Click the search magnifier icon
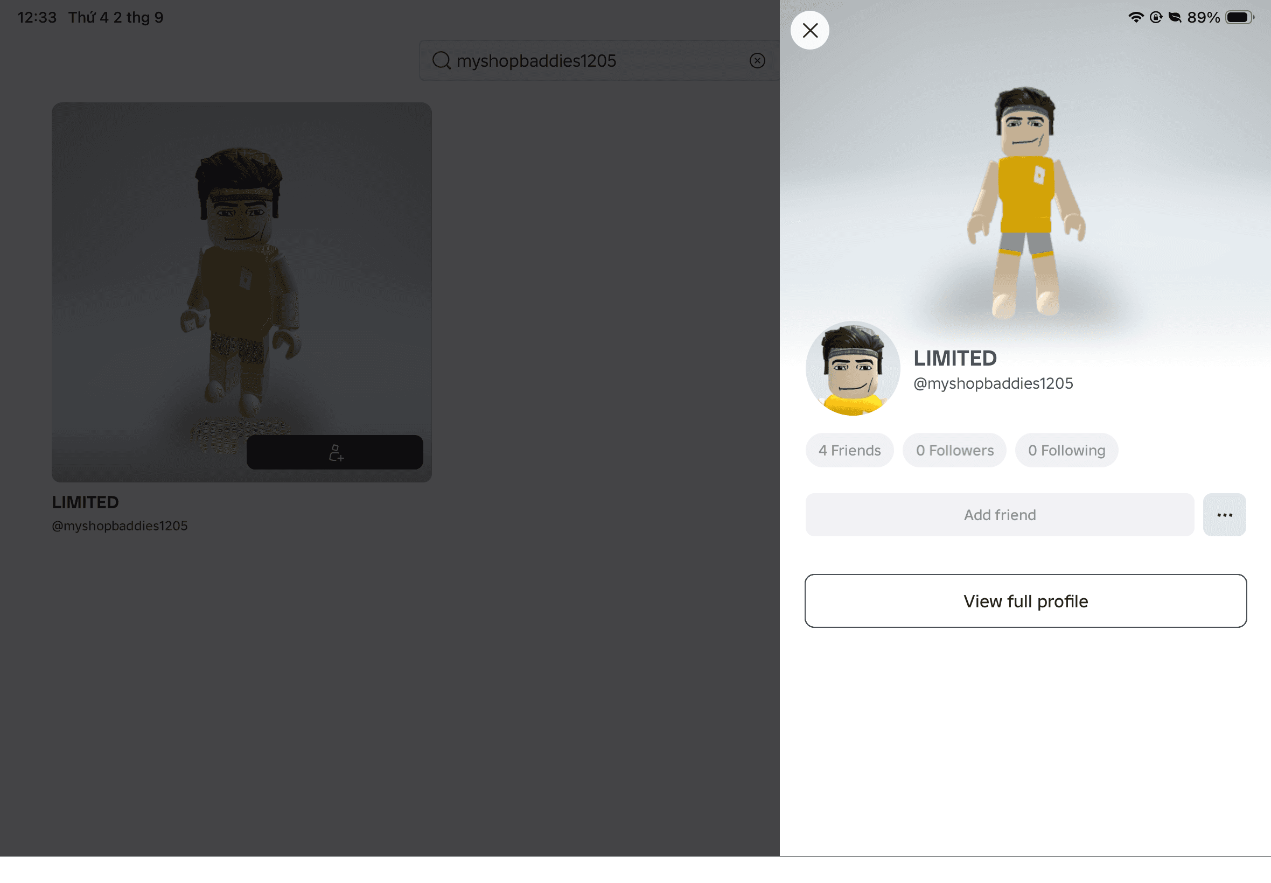Image resolution: width=1271 pixels, height=883 pixels. (x=441, y=60)
